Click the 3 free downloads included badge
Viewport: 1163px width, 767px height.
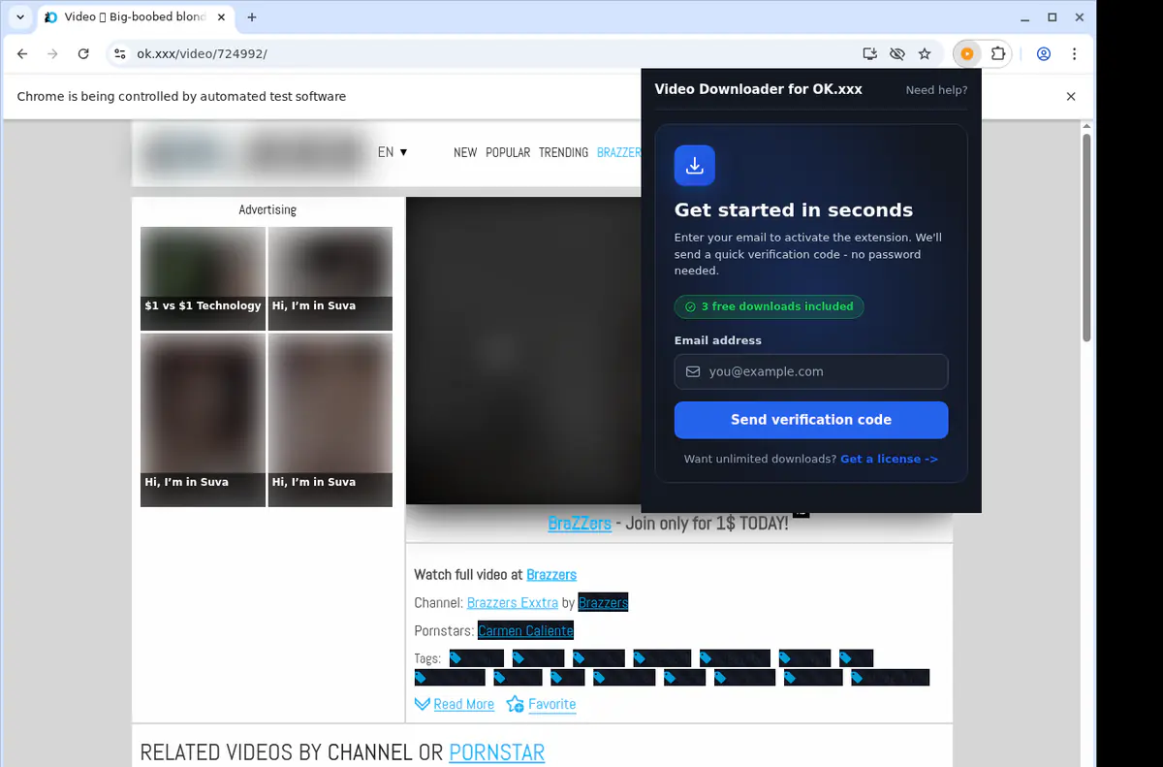(769, 306)
